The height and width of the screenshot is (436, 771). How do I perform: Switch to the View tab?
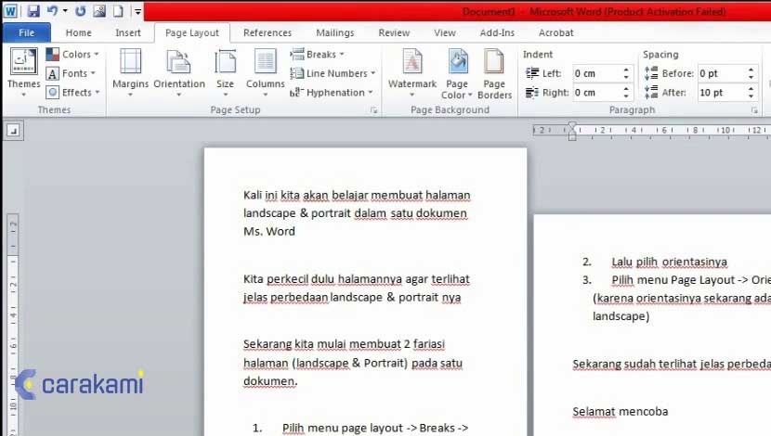(445, 32)
